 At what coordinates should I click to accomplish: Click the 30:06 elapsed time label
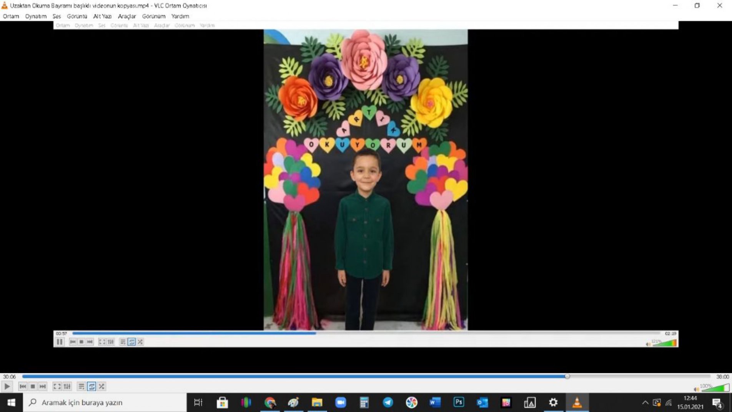coord(10,377)
